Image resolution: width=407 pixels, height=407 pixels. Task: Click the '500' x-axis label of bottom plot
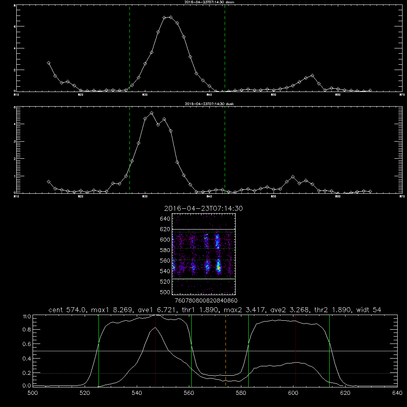[33, 393]
